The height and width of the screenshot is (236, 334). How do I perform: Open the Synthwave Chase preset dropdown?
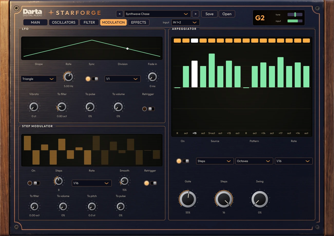click(x=157, y=14)
